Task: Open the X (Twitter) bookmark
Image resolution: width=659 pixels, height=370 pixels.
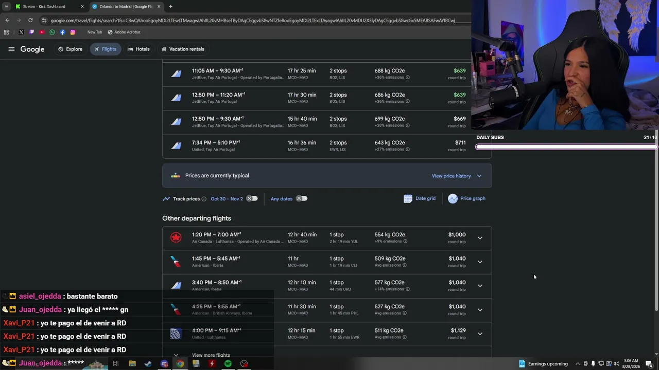Action: coord(21,32)
